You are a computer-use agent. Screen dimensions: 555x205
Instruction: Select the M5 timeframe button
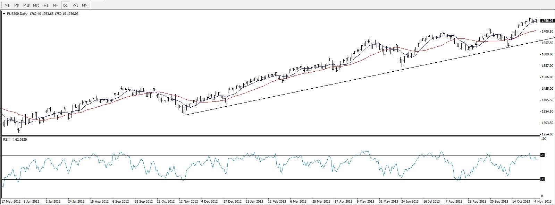[x=16, y=5]
